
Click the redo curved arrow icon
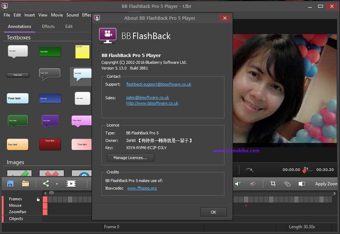point(250,170)
